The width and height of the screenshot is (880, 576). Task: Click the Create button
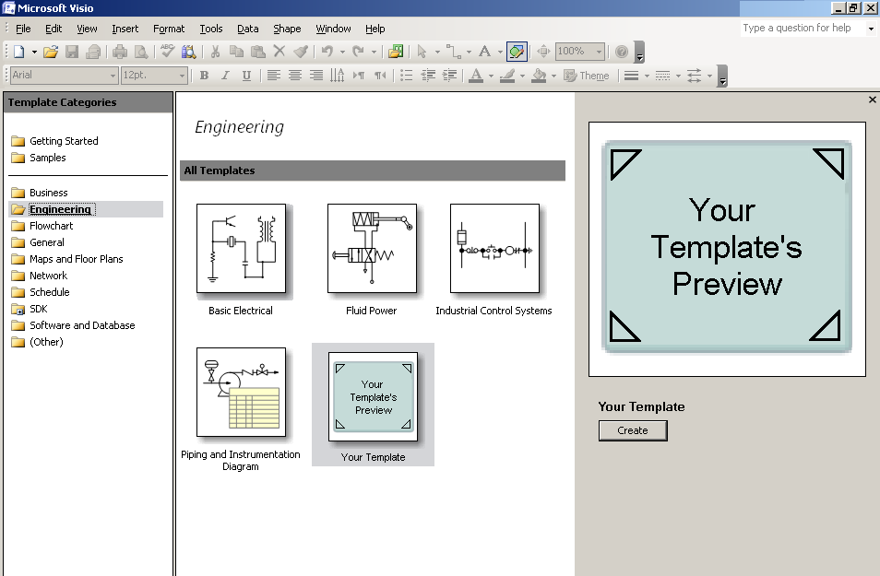click(633, 430)
